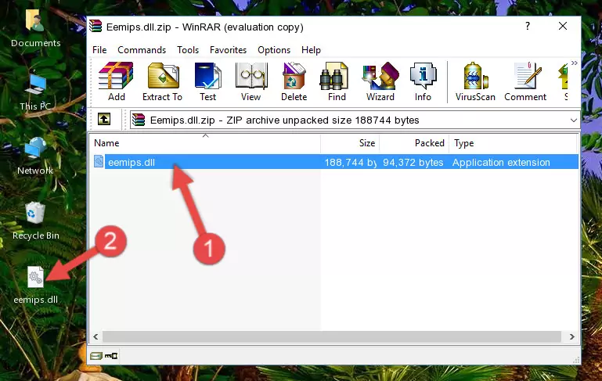Screen dimensions: 602x381
Task: Click the horizontal scrollbar track
Action: coord(332,336)
